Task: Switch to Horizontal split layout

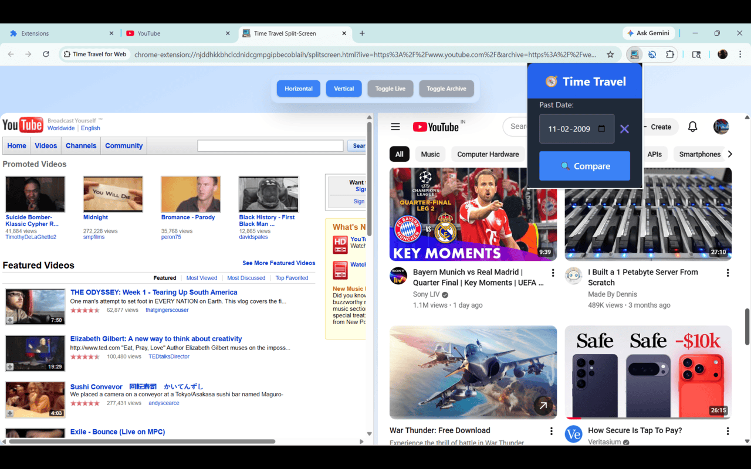Action: coord(299,89)
